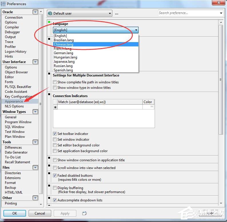The image size is (227, 222).
Task: Open the Language combo box arrow
Action: tap(136, 30)
